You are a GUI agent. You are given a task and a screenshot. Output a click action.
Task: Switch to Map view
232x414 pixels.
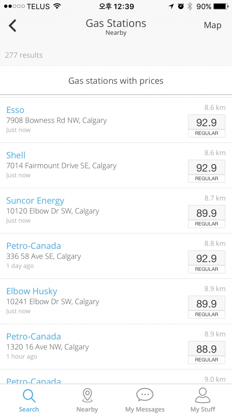pyautogui.click(x=212, y=26)
